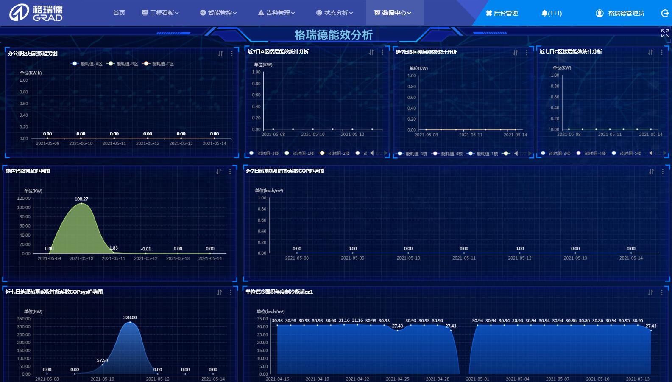Screen dimensions: 672x382
Task: Toggle 能耗值-C区 legend series
Action: click(158, 64)
